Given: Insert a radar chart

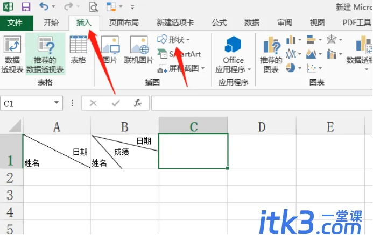Looking at the screenshot, I should [334, 40].
